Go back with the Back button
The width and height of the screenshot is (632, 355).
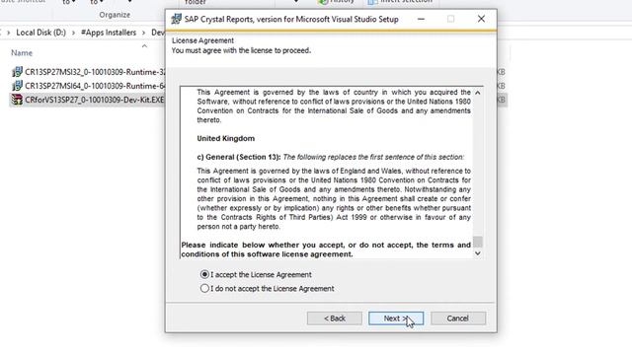(x=335, y=319)
